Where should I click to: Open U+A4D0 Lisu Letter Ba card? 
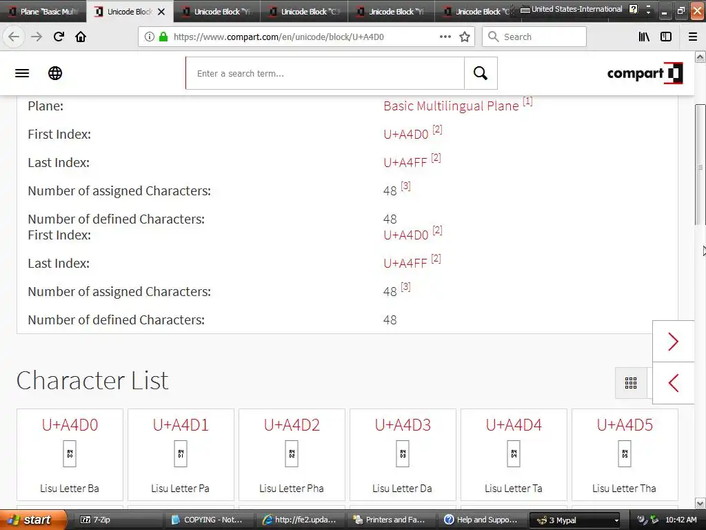(x=70, y=455)
